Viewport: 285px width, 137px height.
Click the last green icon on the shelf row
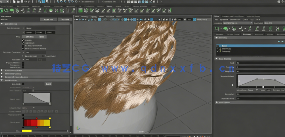pyautogui.click(x=170, y=11)
